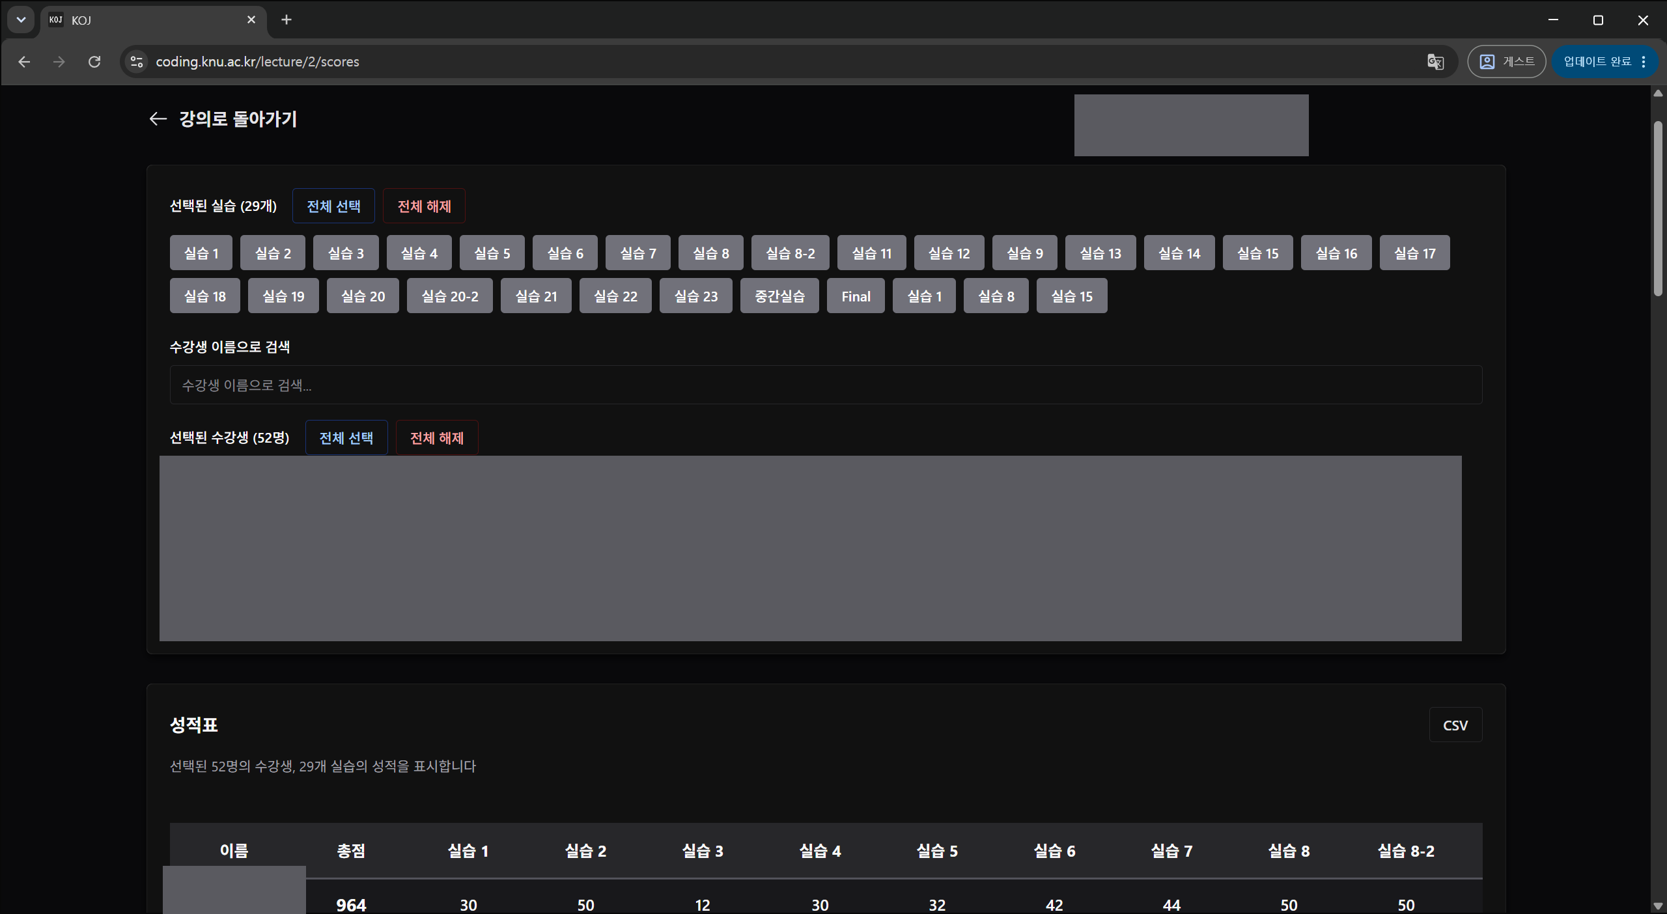Click the score cell showing 44
Viewport: 1667px width, 914px height.
1171,905
